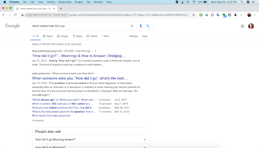Open the People menu
The width and height of the screenshot is (259, 148).
[x=79, y=2]
